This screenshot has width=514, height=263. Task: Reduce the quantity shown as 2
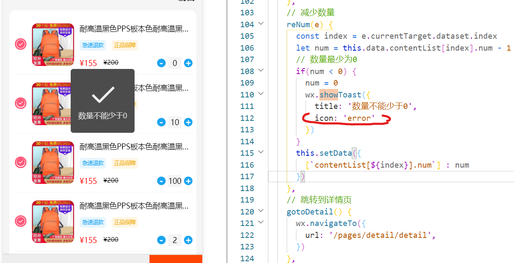pos(161,240)
